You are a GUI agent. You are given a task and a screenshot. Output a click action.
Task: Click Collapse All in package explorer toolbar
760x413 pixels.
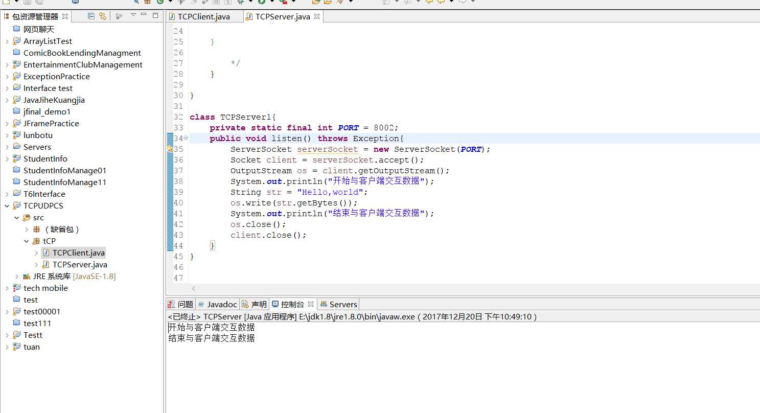(91, 16)
